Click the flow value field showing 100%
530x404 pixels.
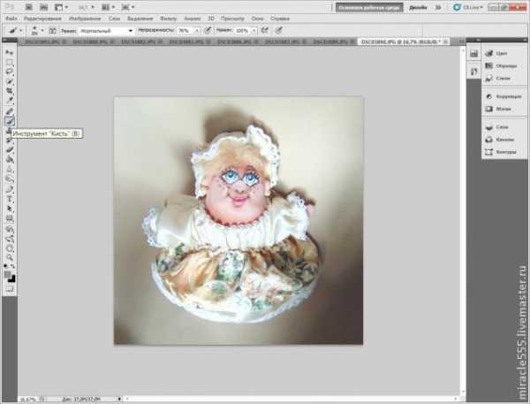pos(242,30)
